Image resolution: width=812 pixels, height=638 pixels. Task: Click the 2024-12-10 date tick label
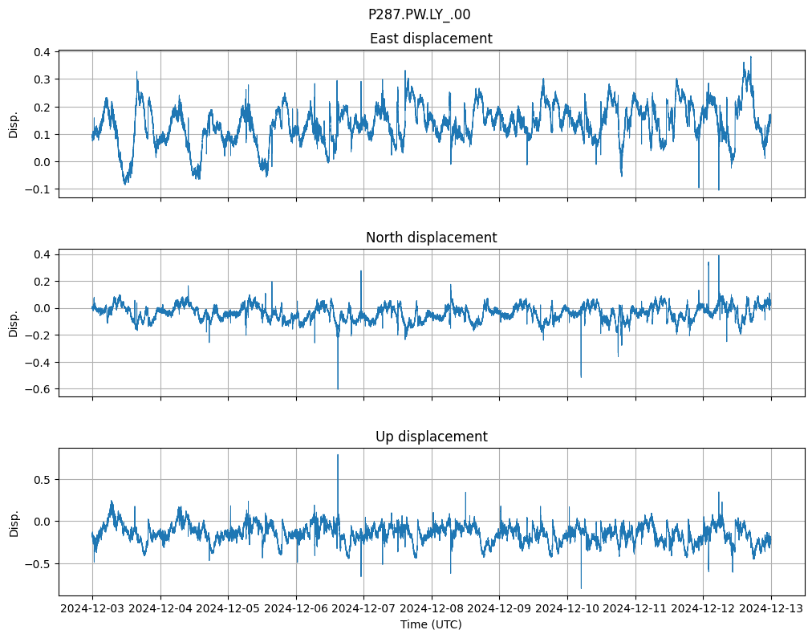[x=568, y=609]
